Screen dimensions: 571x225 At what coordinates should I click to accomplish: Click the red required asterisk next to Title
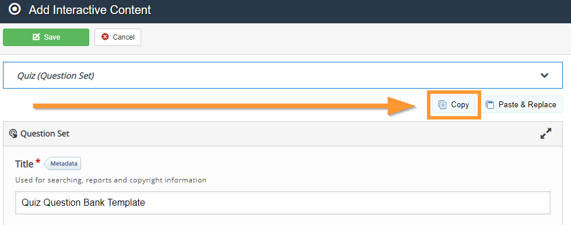coord(38,162)
